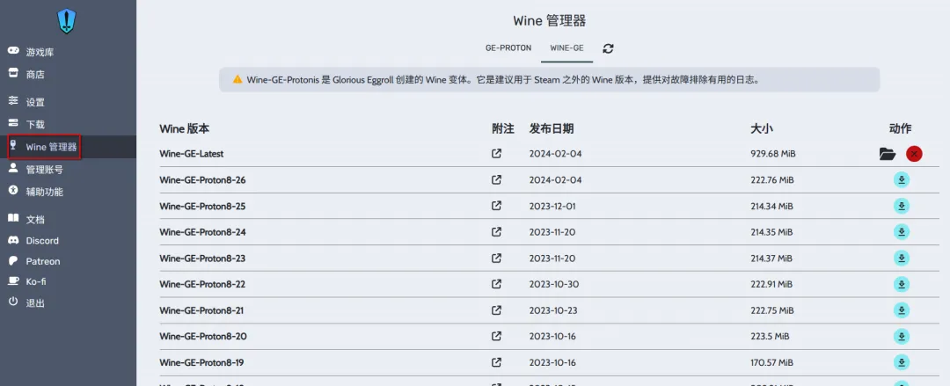The width and height of the screenshot is (950, 386).
Task: Click the Wine-GE-Proton8-21 version name
Action: pos(201,310)
